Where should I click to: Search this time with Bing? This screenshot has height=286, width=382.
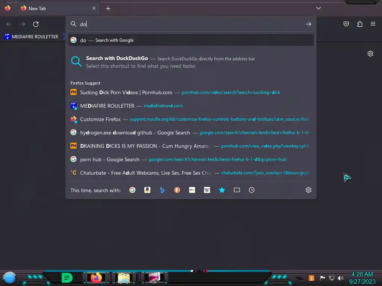point(162,190)
